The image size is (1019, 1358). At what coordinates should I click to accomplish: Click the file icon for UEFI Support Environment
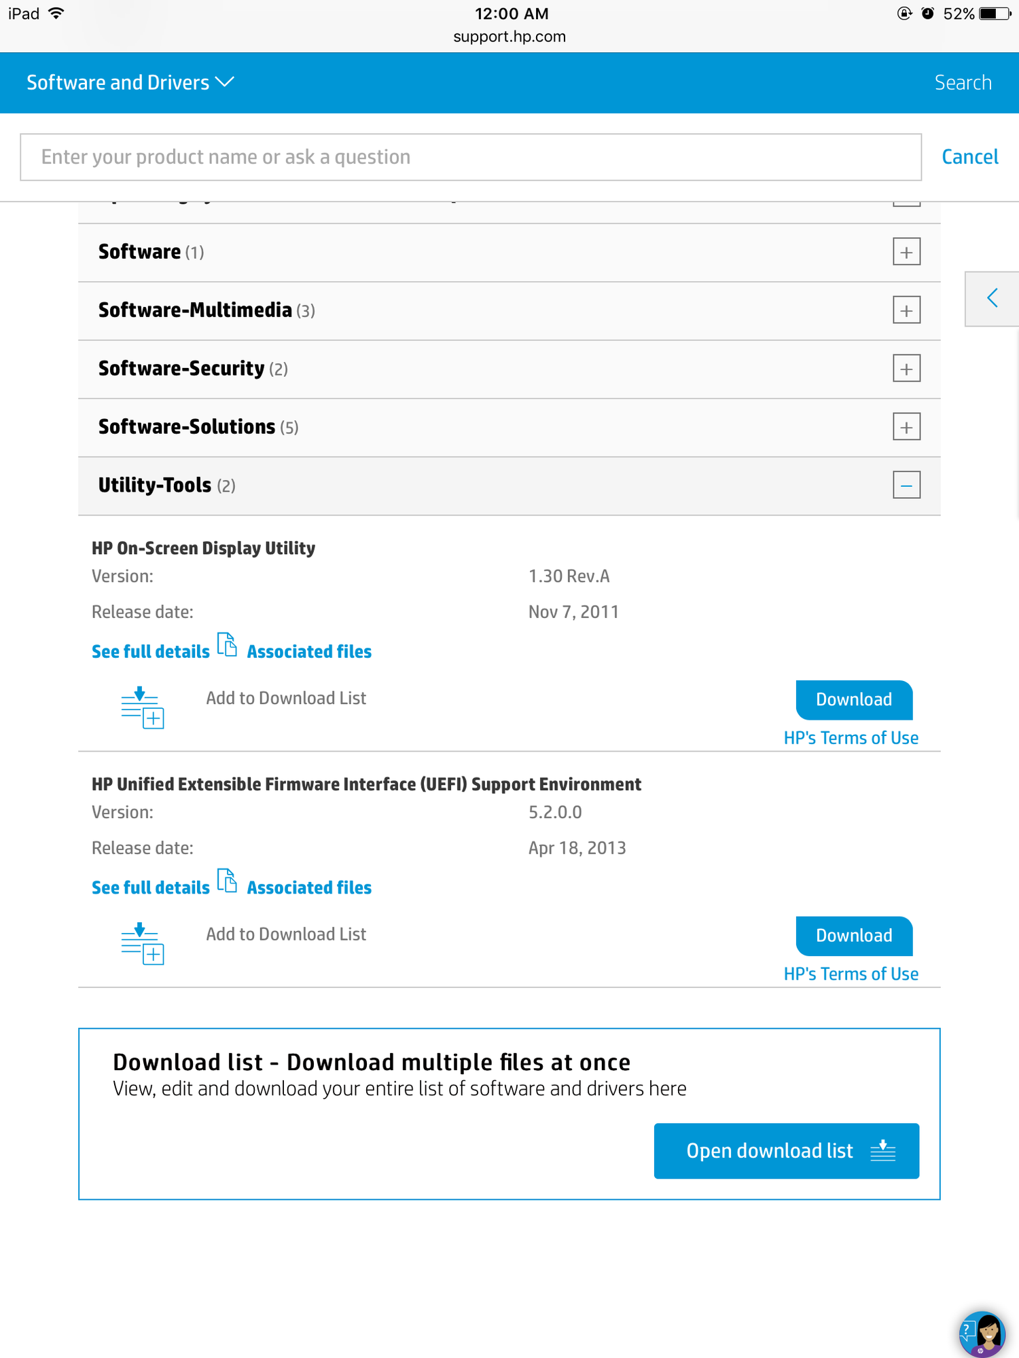point(227,881)
